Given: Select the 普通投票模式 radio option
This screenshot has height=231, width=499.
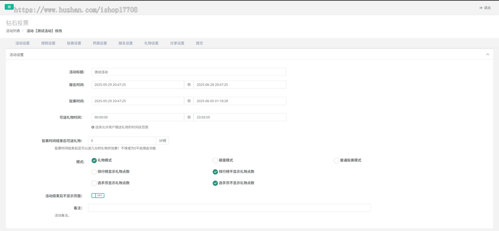Looking at the screenshot, I should pyautogui.click(x=336, y=160).
